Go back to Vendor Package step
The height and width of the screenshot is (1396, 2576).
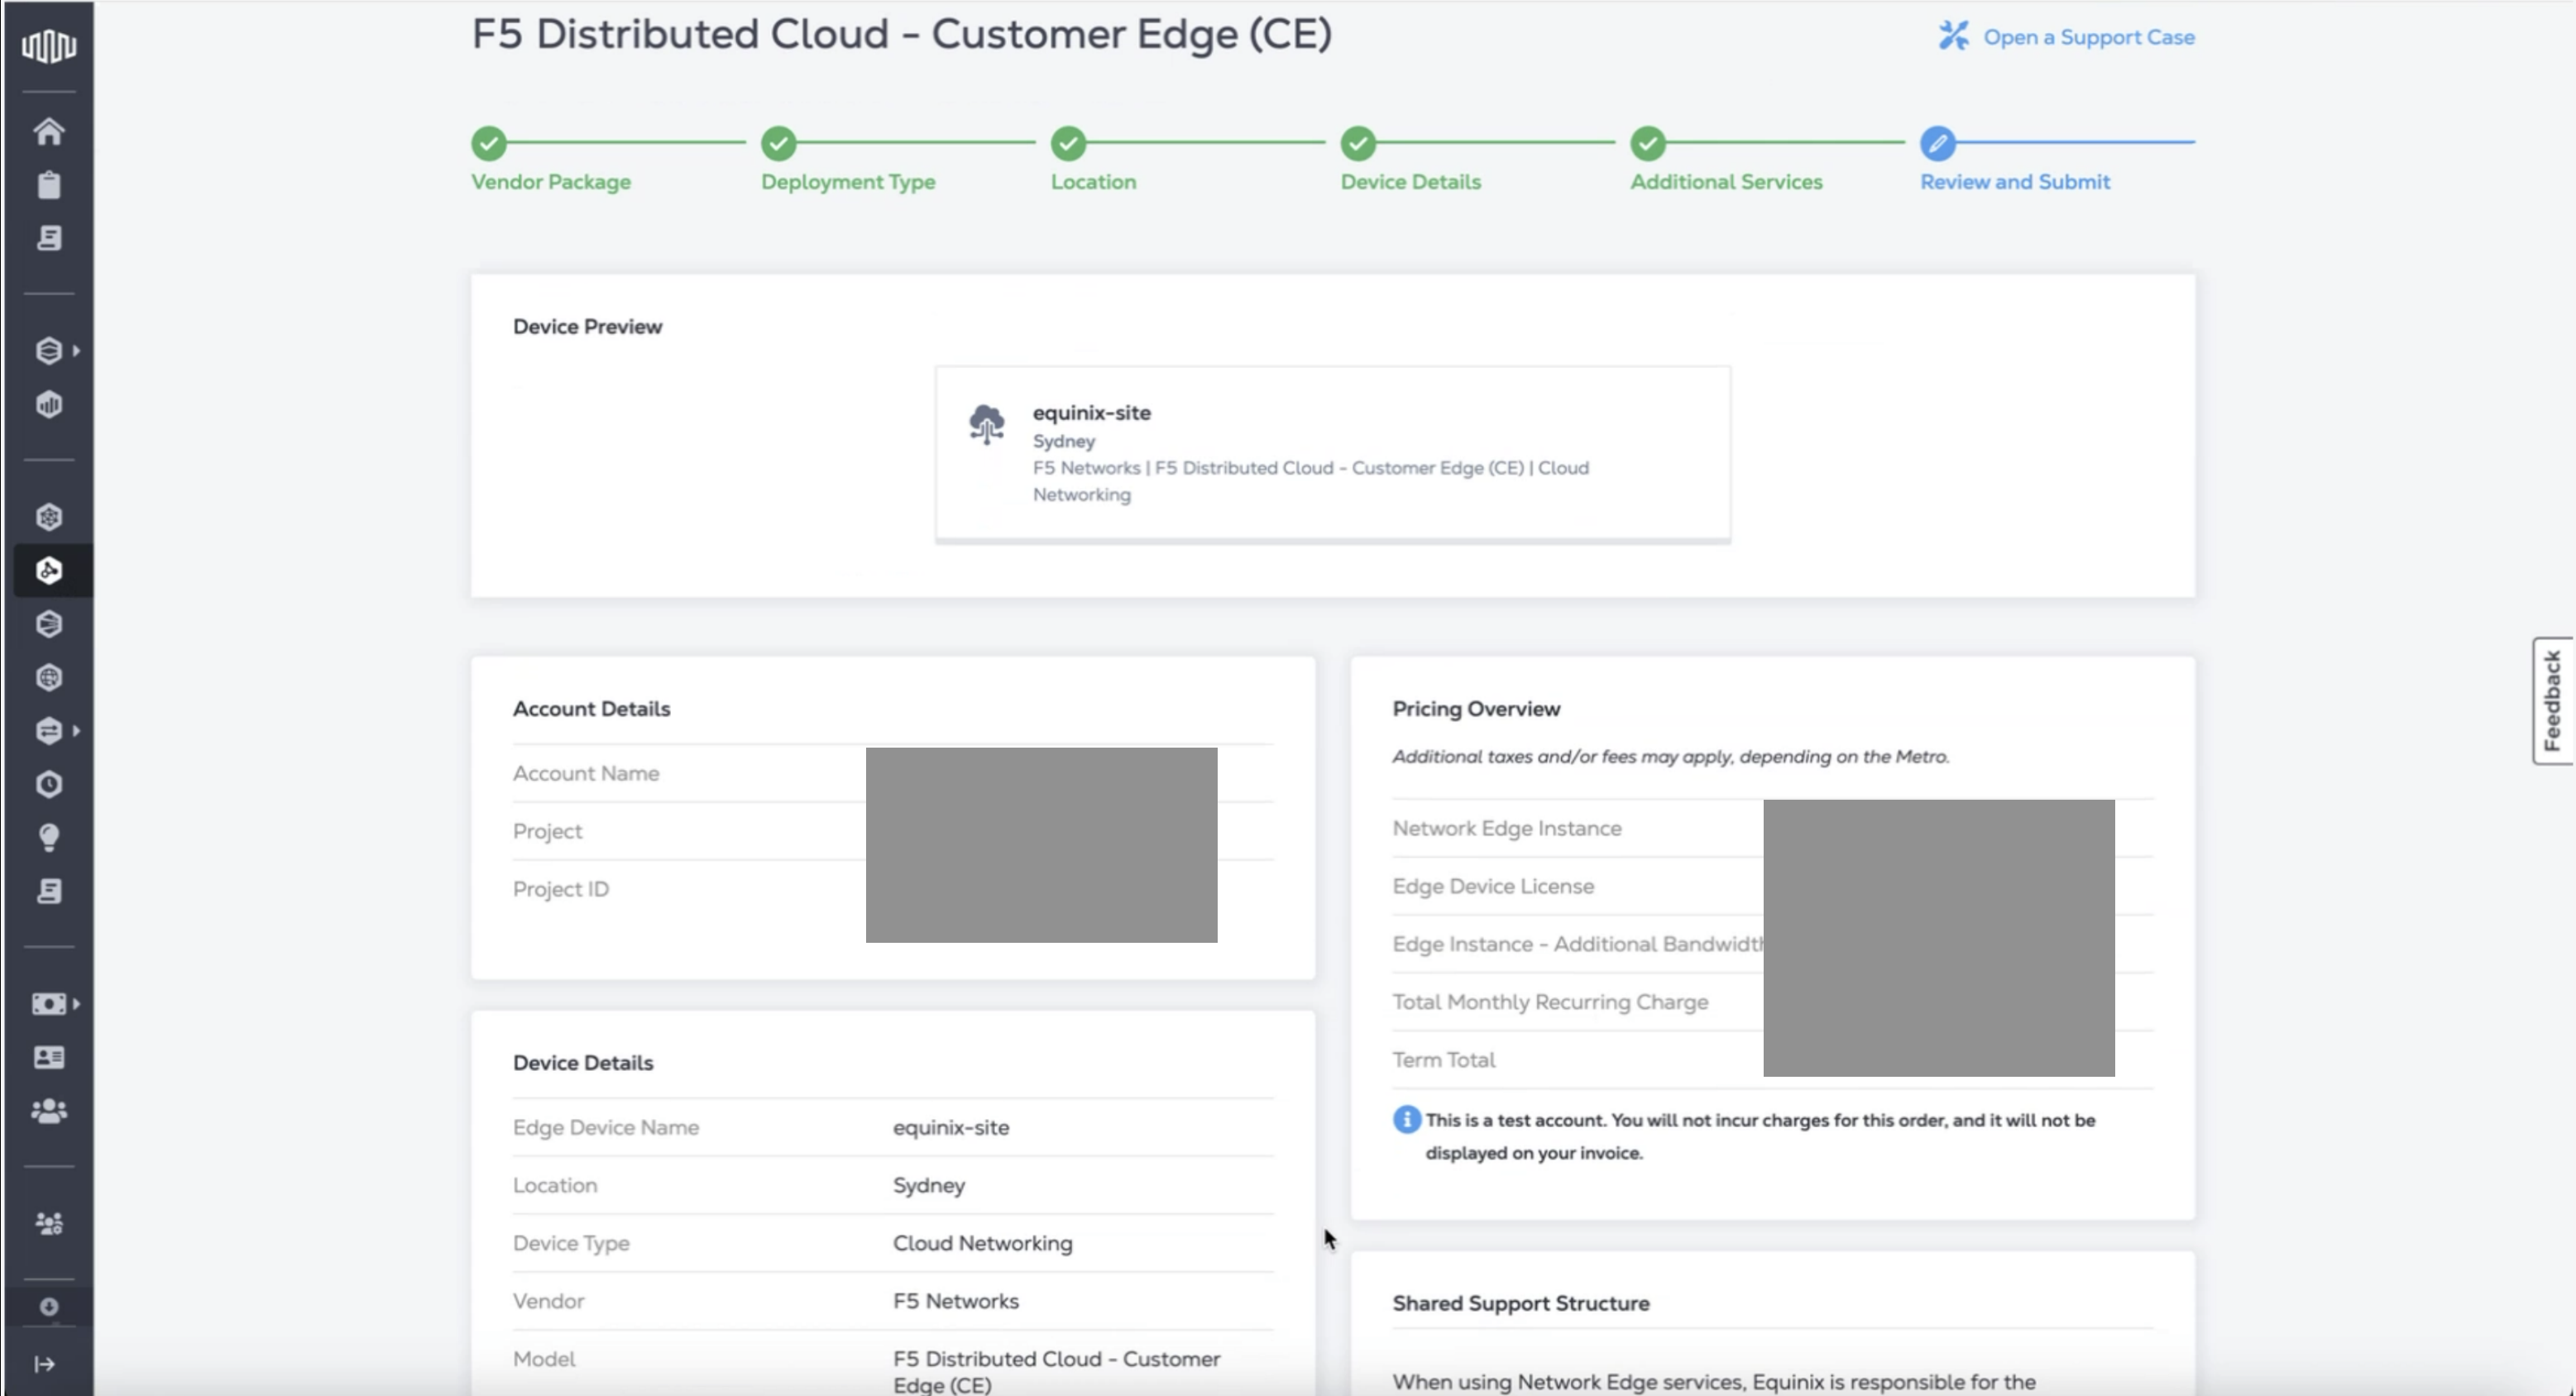(550, 182)
